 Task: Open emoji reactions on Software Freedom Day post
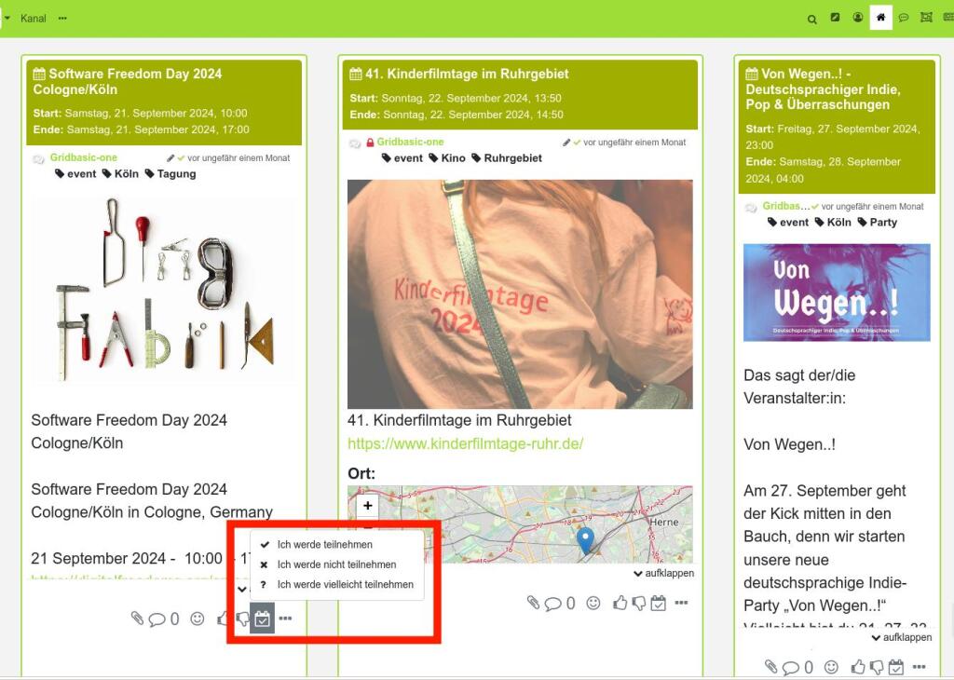pyautogui.click(x=197, y=619)
